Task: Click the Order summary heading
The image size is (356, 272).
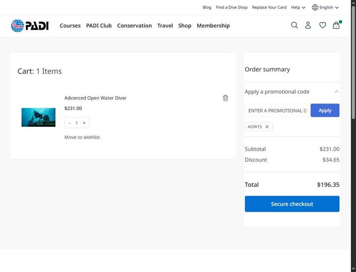Action: [267, 69]
